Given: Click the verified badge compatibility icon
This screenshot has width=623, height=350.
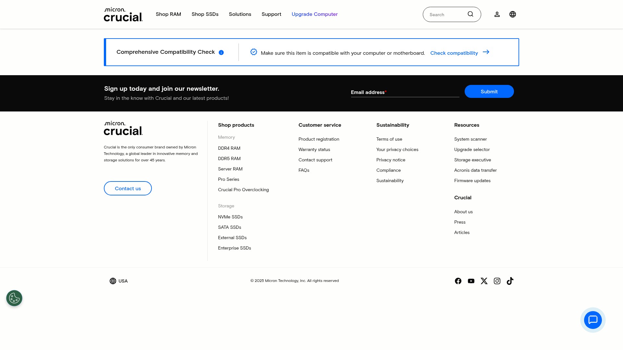Looking at the screenshot, I should [x=254, y=52].
